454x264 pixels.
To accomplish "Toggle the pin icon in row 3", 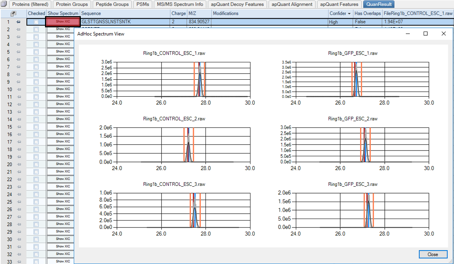I will pos(18,37).
